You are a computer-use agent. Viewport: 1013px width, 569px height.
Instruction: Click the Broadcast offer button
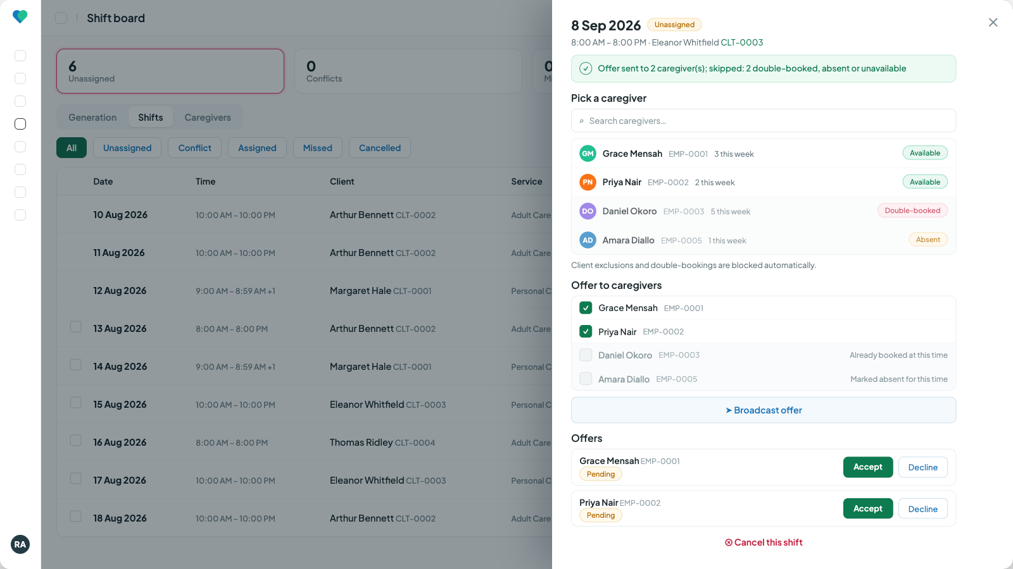pyautogui.click(x=764, y=410)
